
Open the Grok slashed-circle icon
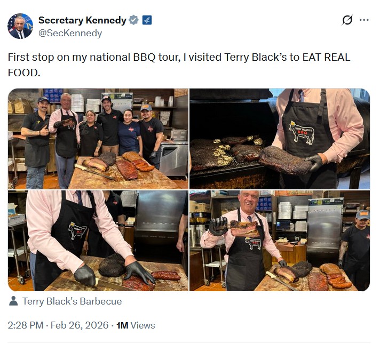347,20
